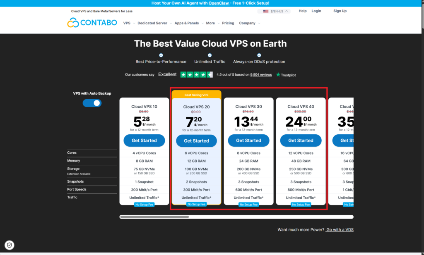Viewport: 424px width, 255px height.
Task: Click the Unlimited Traffic checkmark icon
Action: (210, 55)
